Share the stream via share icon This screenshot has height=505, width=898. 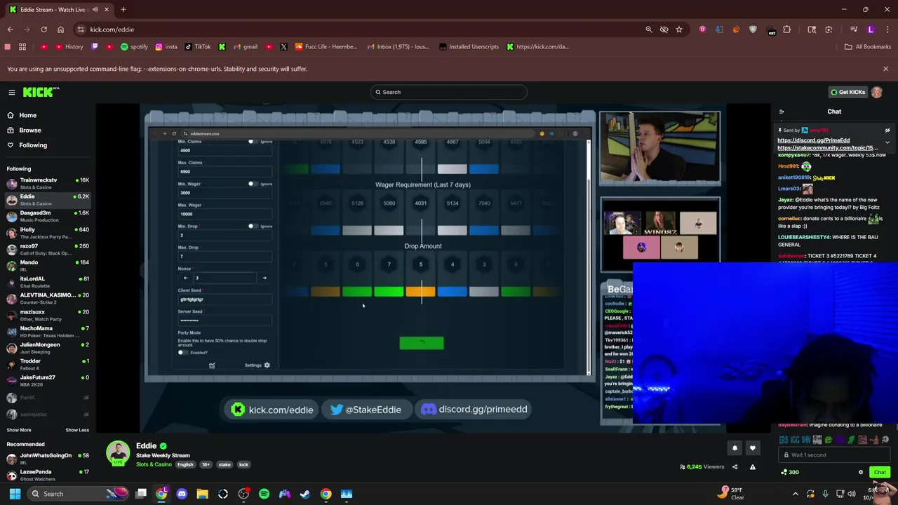(735, 466)
